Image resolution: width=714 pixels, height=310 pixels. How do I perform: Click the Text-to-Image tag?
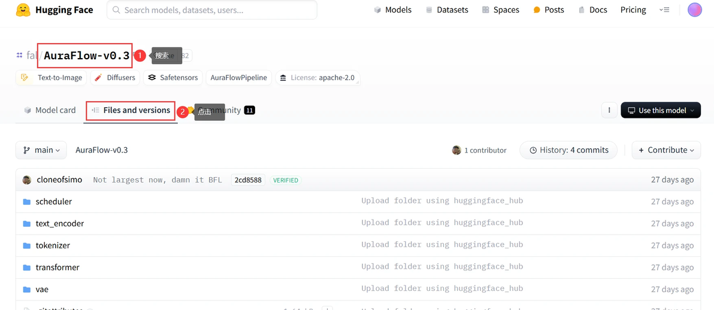click(52, 78)
